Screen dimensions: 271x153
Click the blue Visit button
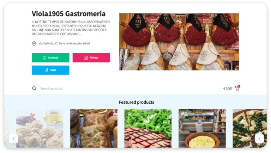coord(50,70)
